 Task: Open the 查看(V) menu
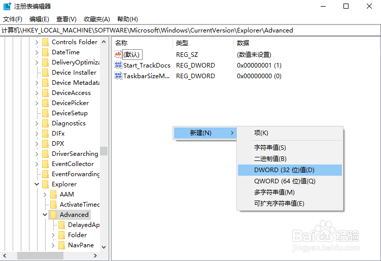tap(66, 19)
